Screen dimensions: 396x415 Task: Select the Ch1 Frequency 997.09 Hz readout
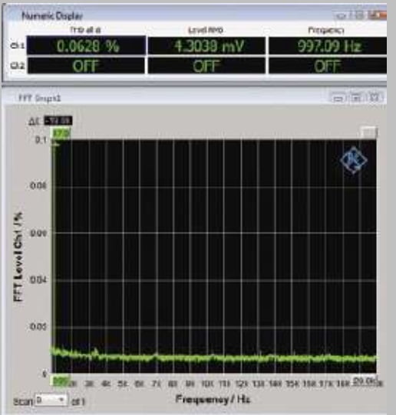328,46
